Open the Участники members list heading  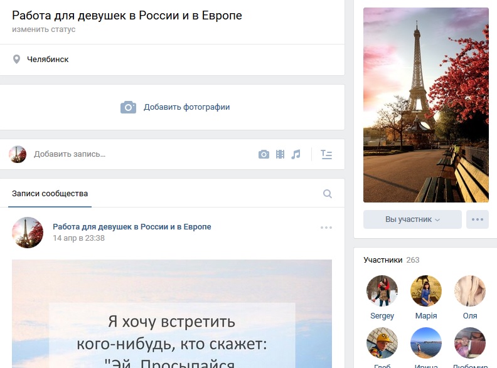tap(383, 260)
